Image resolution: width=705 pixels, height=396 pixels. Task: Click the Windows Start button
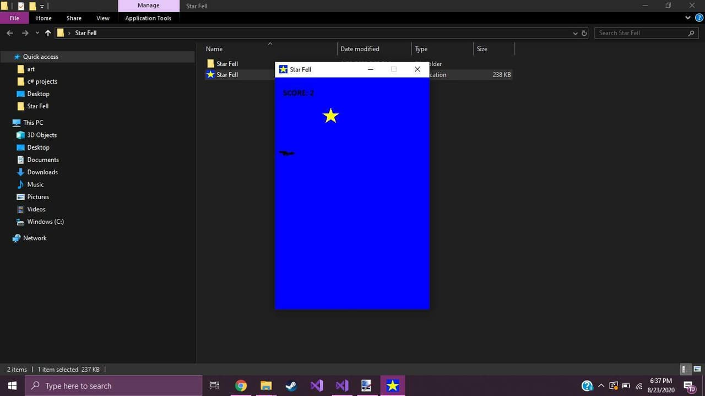click(12, 386)
